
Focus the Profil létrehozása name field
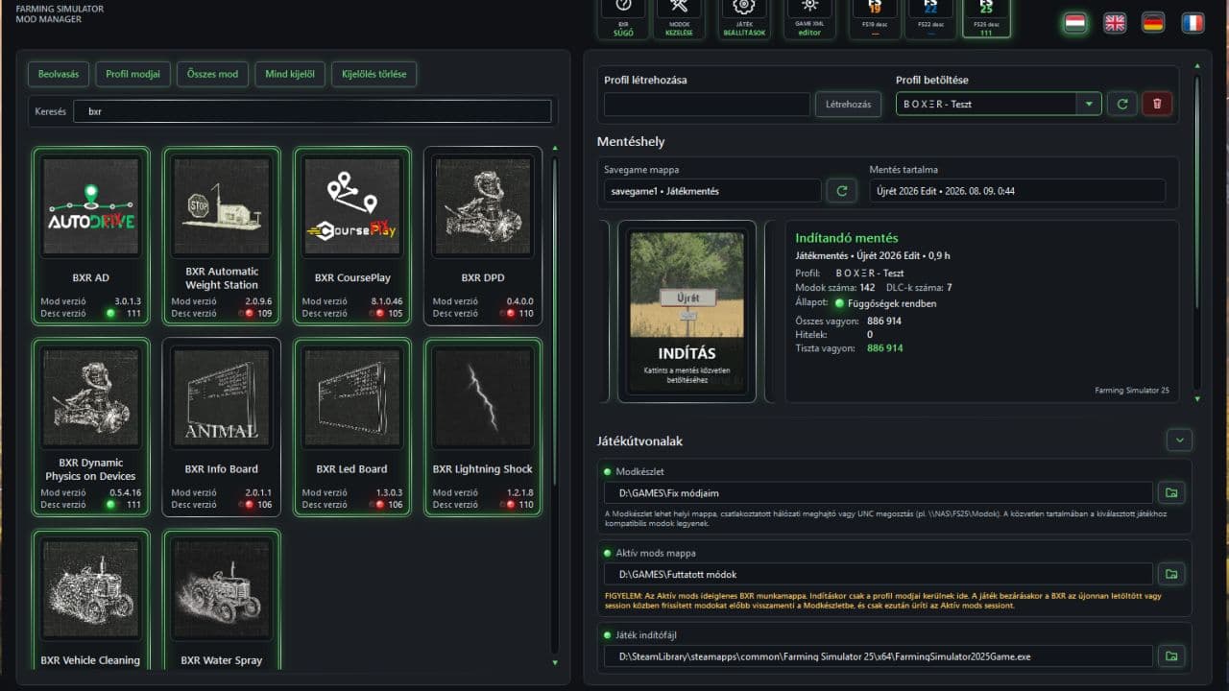(x=707, y=104)
